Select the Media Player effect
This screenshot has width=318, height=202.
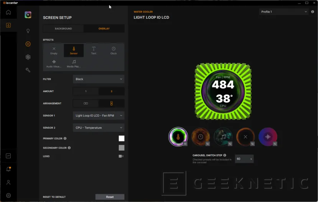[74, 63]
